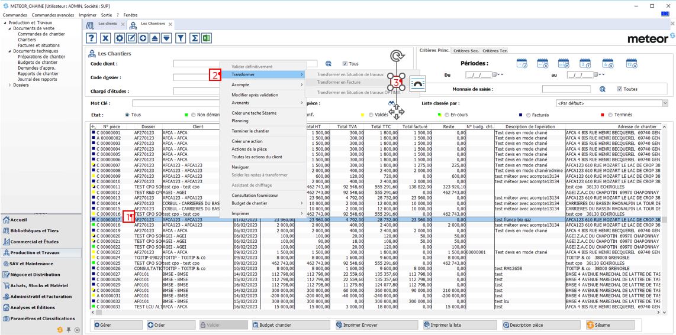Select the calendar period icon marked 6 S
The width and height of the screenshot is (676, 335).
pos(608,63)
